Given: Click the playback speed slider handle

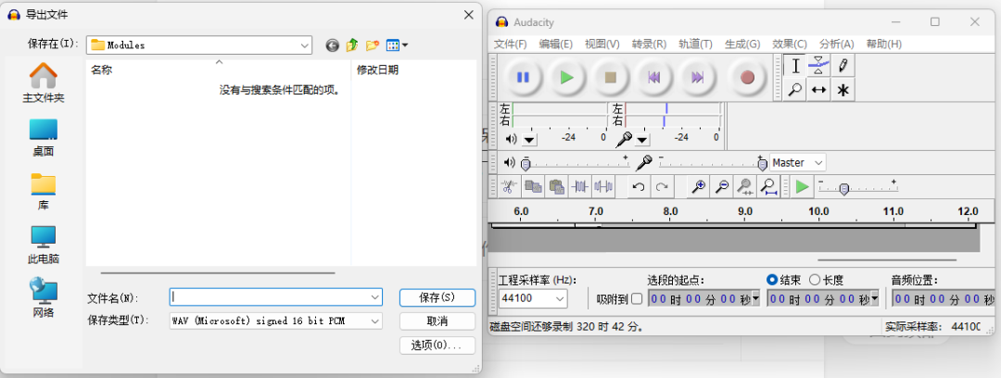Looking at the screenshot, I should click(844, 189).
